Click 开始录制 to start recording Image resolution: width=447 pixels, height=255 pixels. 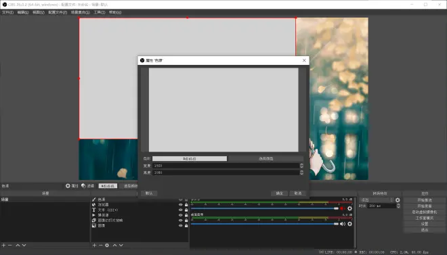click(425, 206)
